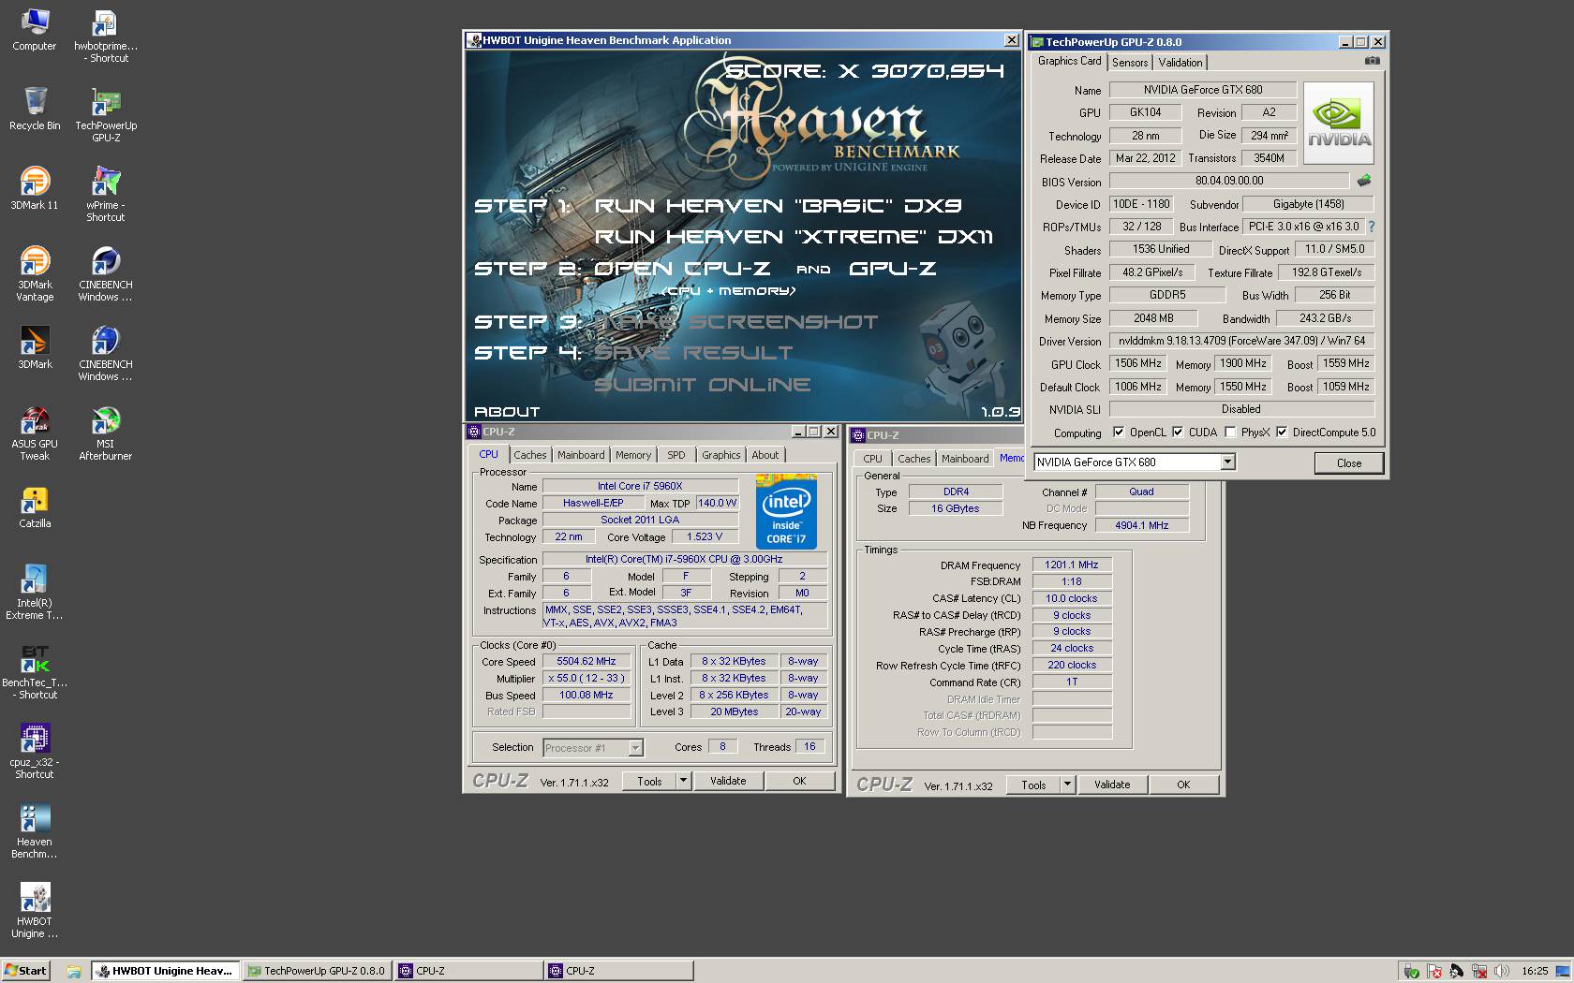
Task: Enable the PhysX checkbox in GPU-Z
Action: point(1230,433)
